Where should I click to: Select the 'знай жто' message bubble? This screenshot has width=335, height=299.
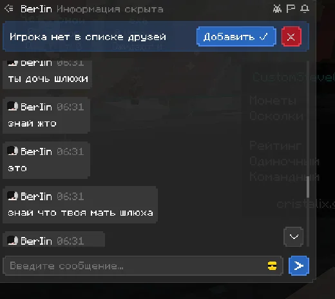pos(46,116)
